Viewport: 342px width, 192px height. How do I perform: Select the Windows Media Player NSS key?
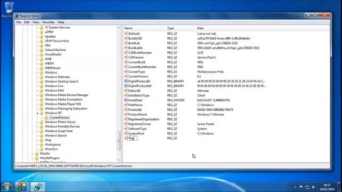pos(63,104)
